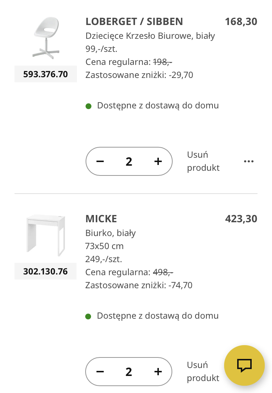Open the MICKE product title
The height and width of the screenshot is (393, 272).
[x=101, y=219]
